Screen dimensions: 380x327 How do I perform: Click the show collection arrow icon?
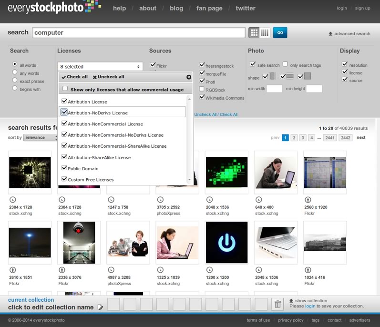[x=291, y=301]
